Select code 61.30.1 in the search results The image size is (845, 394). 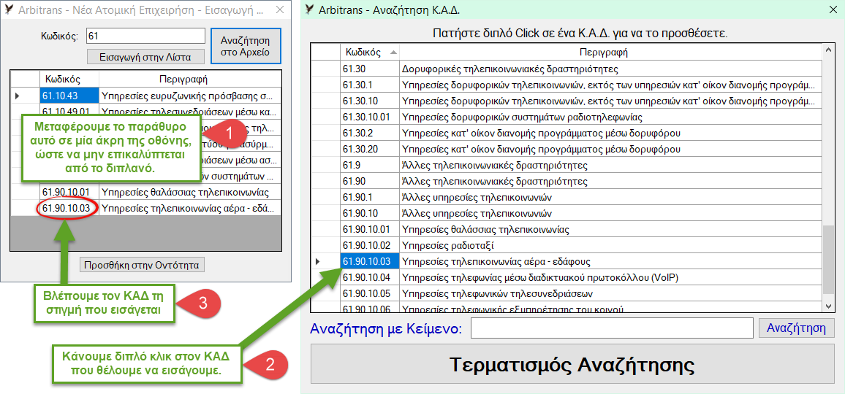370,85
